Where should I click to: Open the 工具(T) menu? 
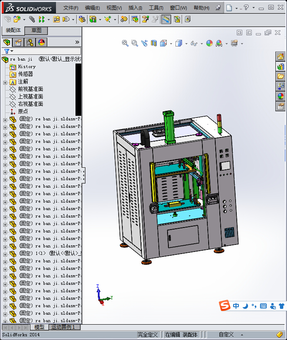pyautogui.click(x=156, y=8)
